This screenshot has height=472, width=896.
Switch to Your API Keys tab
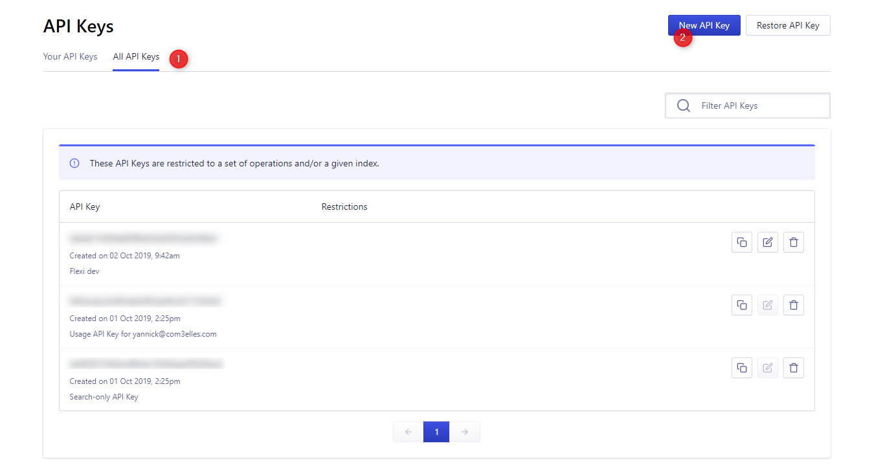point(70,57)
